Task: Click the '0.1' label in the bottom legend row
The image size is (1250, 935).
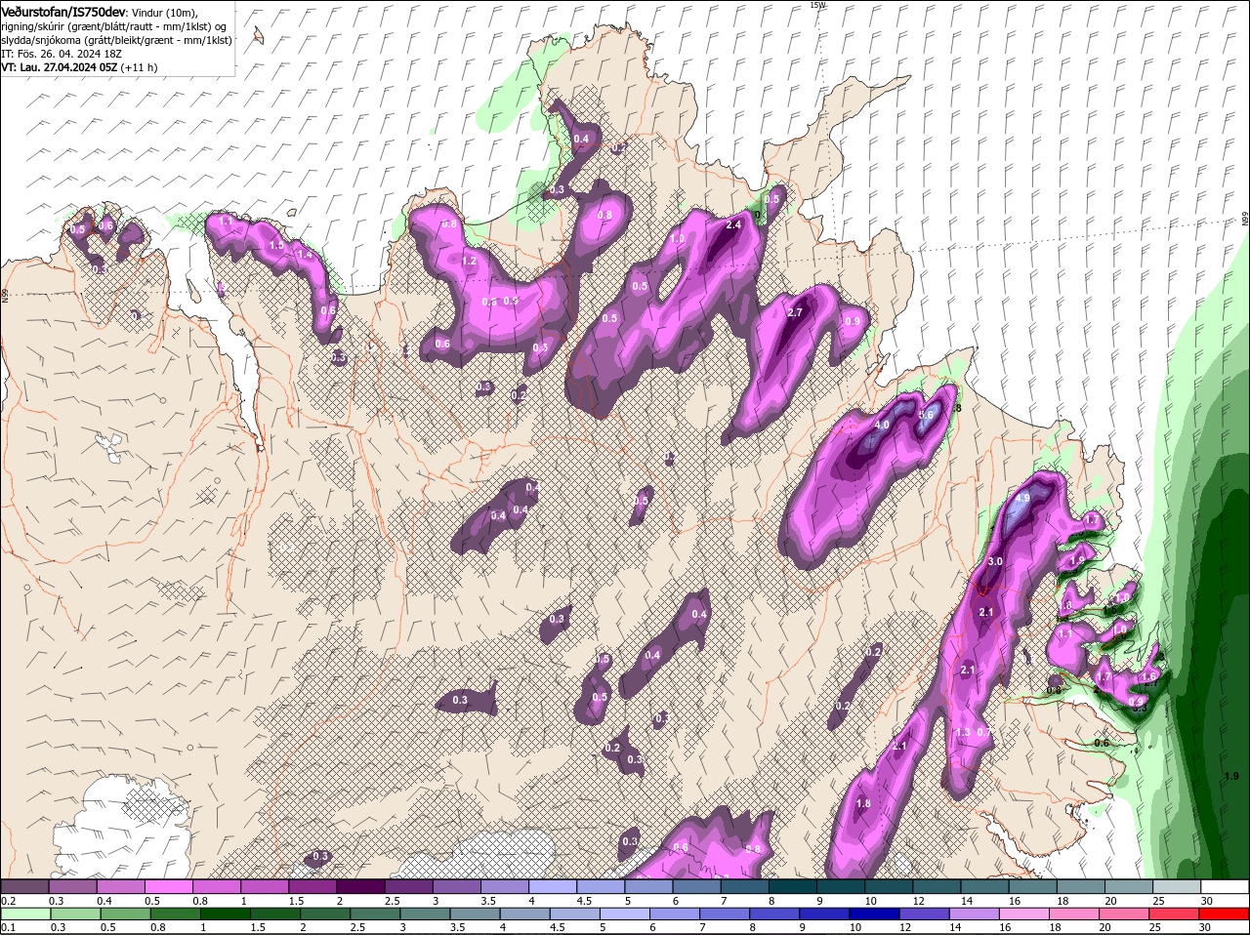Action: click(8, 927)
